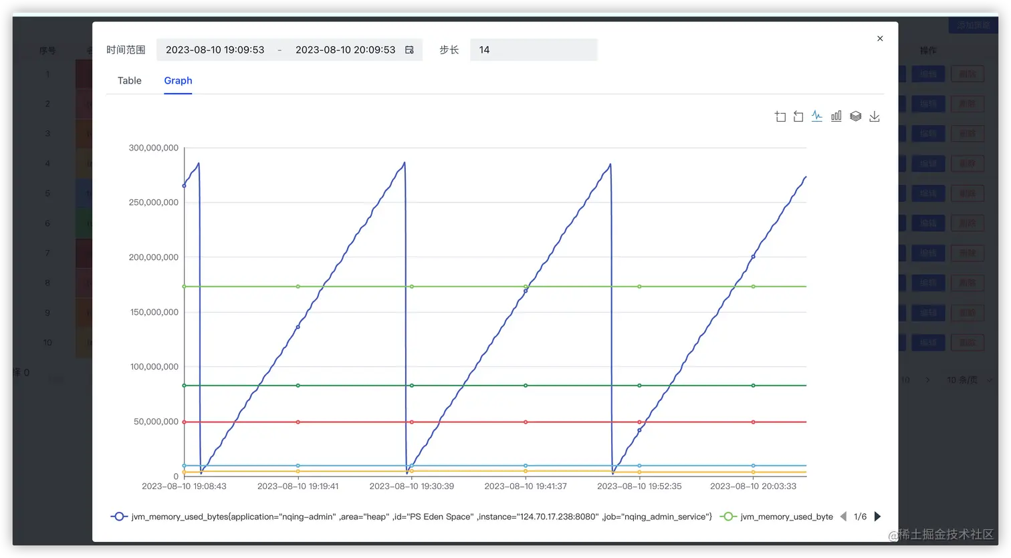Switch to the Table tab
This screenshot has width=1011, height=558.
130,80
